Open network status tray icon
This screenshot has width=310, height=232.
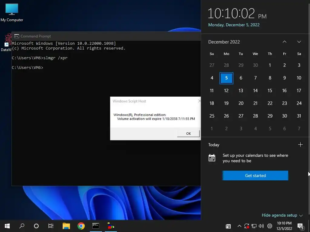tap(254, 226)
